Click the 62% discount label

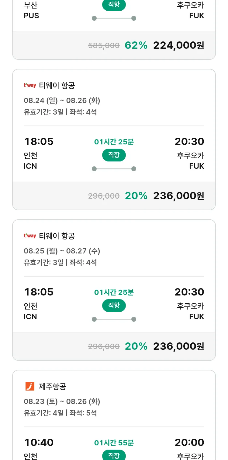pyautogui.click(x=136, y=45)
